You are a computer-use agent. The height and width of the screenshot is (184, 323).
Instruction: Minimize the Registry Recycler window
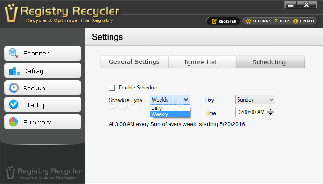(291, 5)
